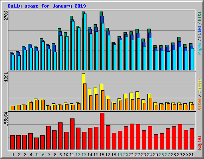Click the red KBytes bar for day 21
Screen dimensions: 204x159
coord(132,137)
